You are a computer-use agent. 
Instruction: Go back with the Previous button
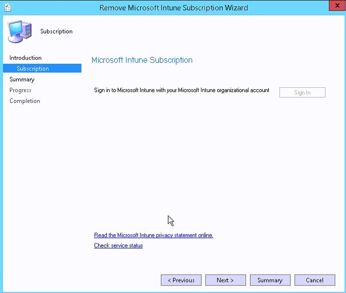[x=181, y=280]
